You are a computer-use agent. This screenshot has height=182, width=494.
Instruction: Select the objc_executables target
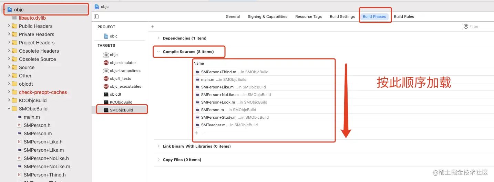(x=125, y=86)
